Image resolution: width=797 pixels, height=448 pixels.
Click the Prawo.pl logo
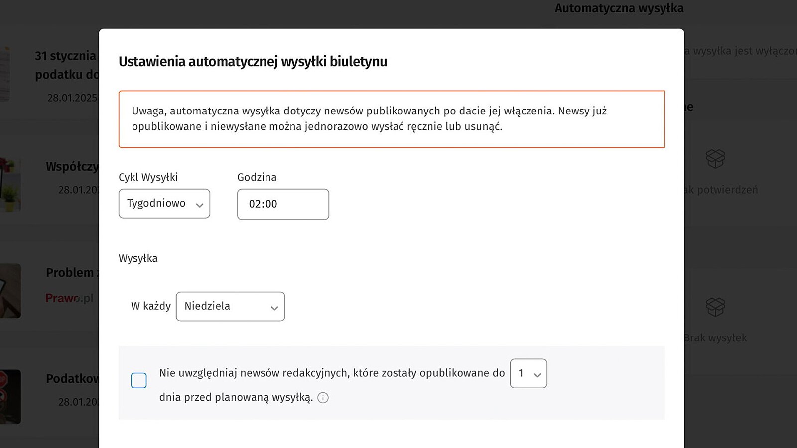pos(69,298)
